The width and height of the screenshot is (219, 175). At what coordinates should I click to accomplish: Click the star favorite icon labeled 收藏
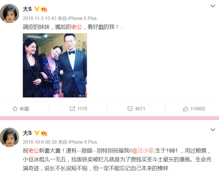[15, 109]
